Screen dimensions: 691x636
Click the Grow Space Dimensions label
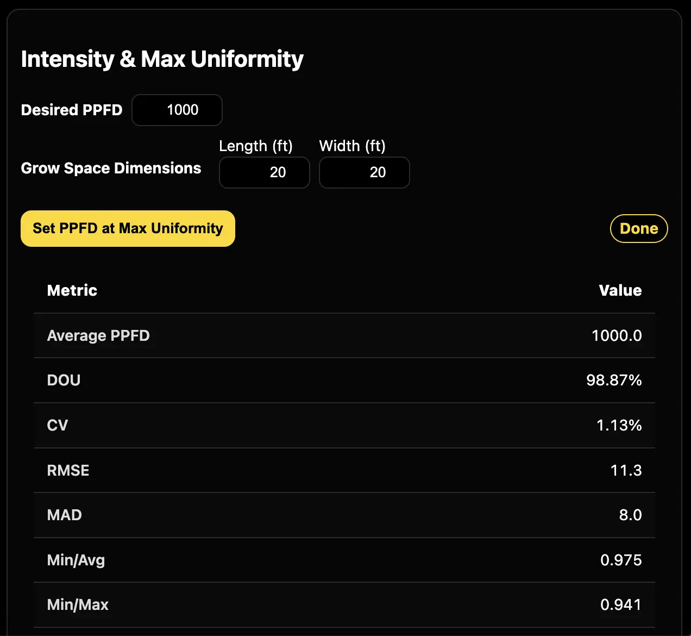[x=110, y=168]
